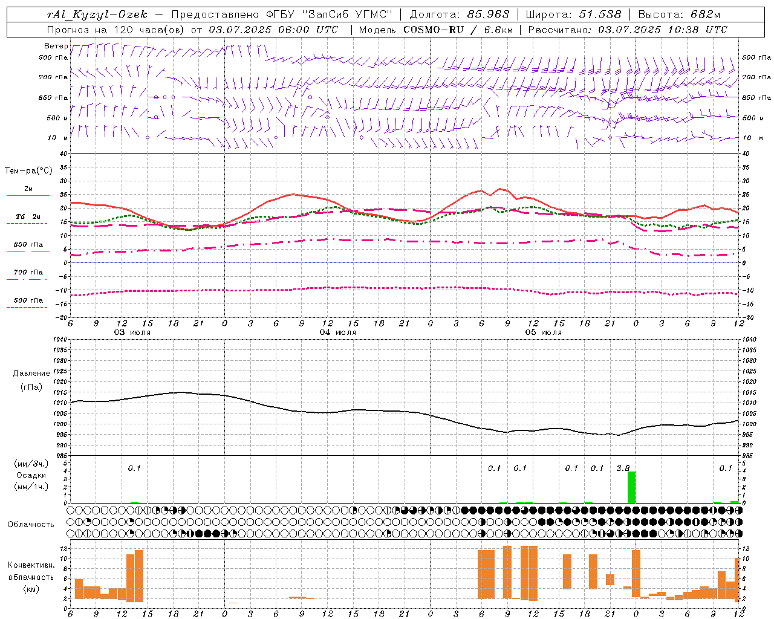
Task: Click the 03 июля date label
Action: [x=132, y=332]
